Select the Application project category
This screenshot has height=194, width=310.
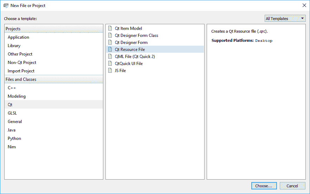pos(19,37)
